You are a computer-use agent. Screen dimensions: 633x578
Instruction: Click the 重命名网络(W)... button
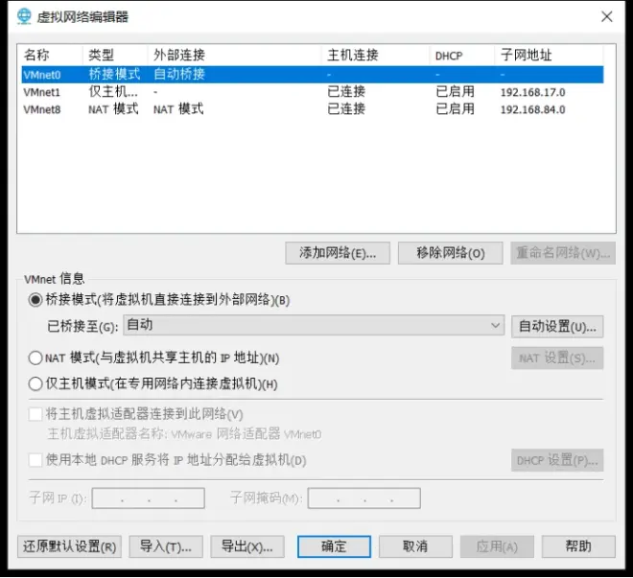tap(563, 253)
